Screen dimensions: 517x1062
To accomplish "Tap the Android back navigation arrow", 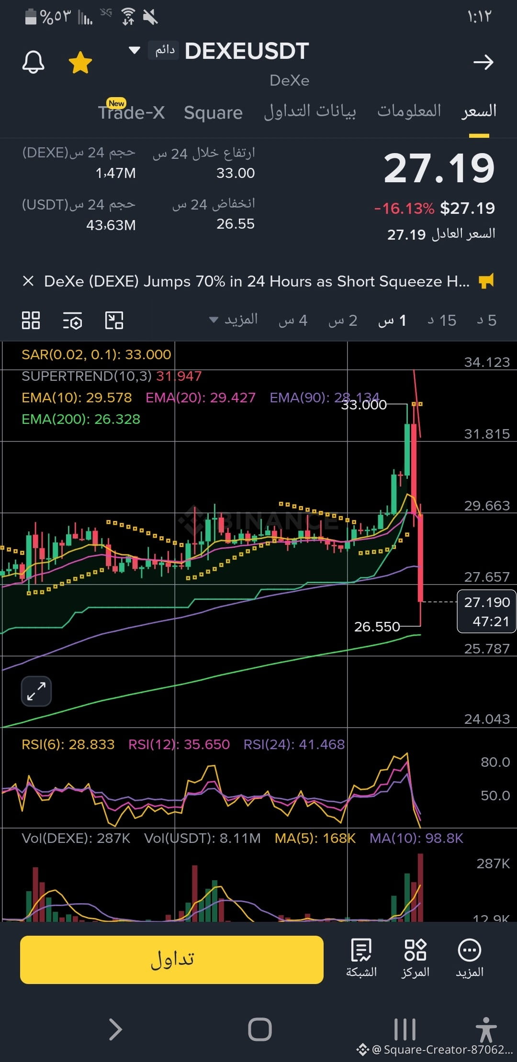I will click(x=115, y=1029).
